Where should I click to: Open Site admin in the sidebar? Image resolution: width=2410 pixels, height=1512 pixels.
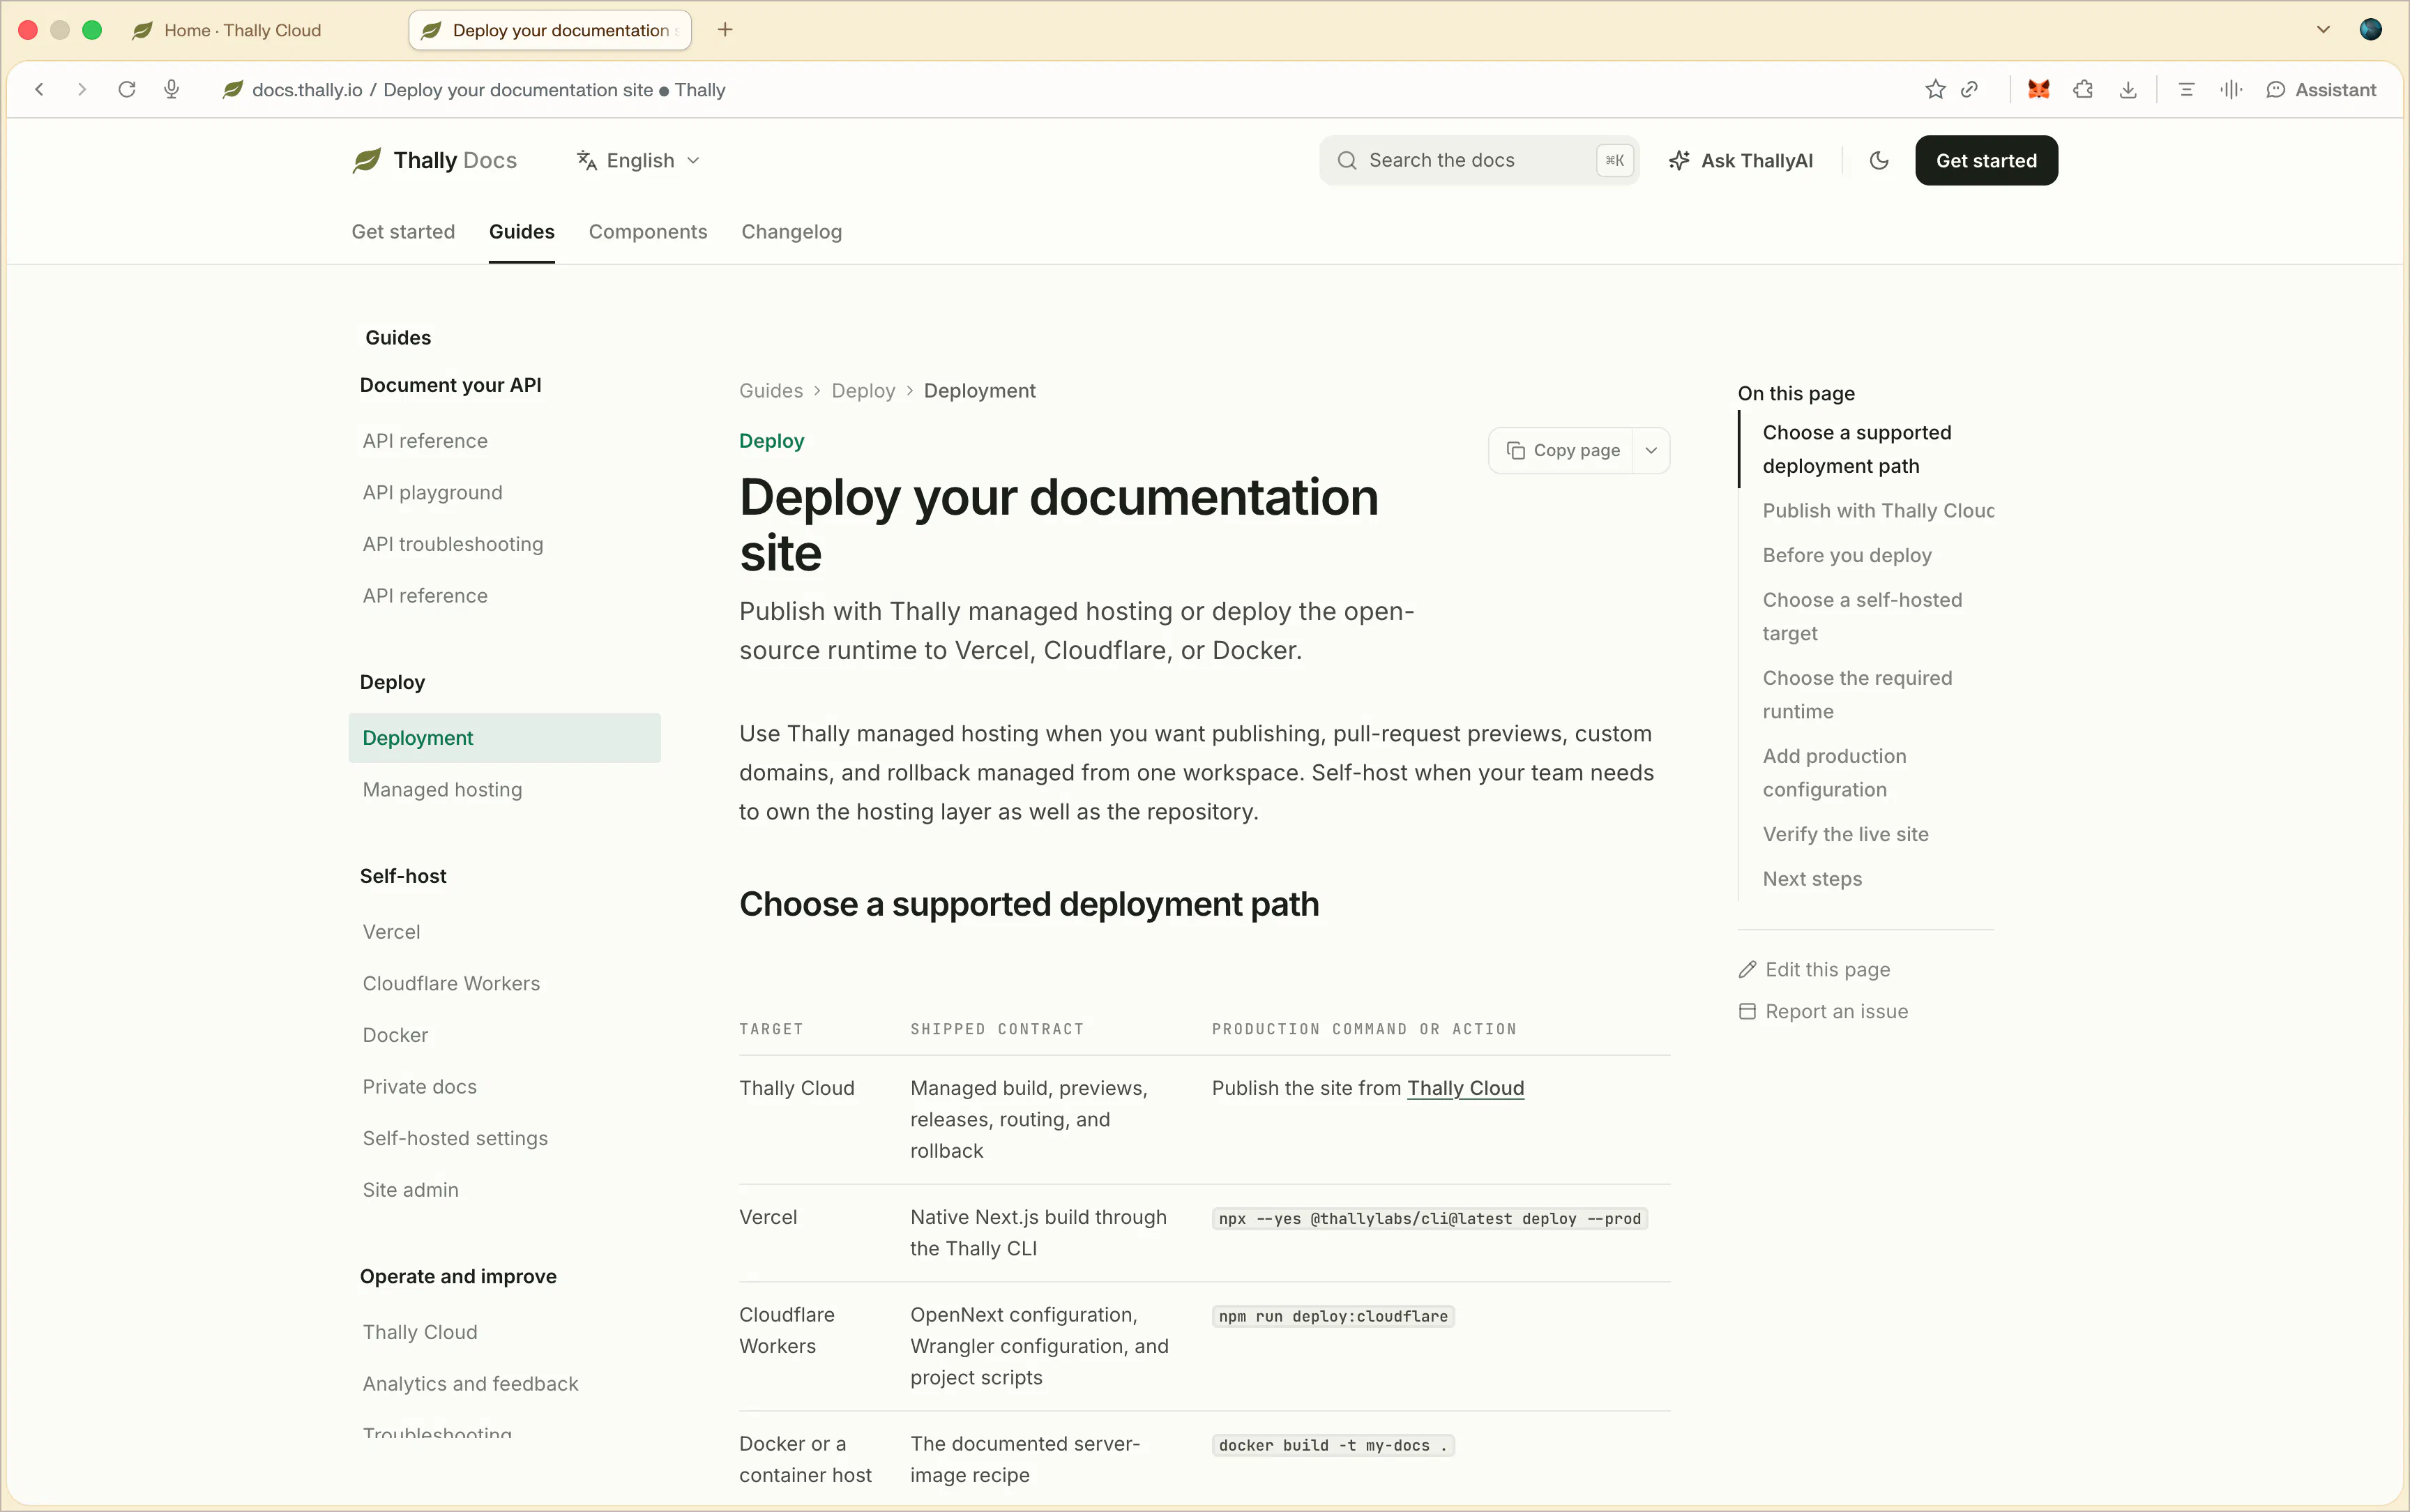(411, 1190)
